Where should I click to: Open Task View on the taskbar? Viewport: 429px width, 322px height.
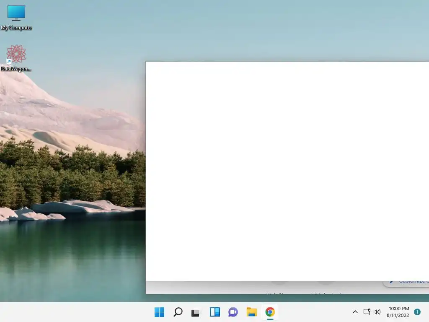[x=196, y=312]
